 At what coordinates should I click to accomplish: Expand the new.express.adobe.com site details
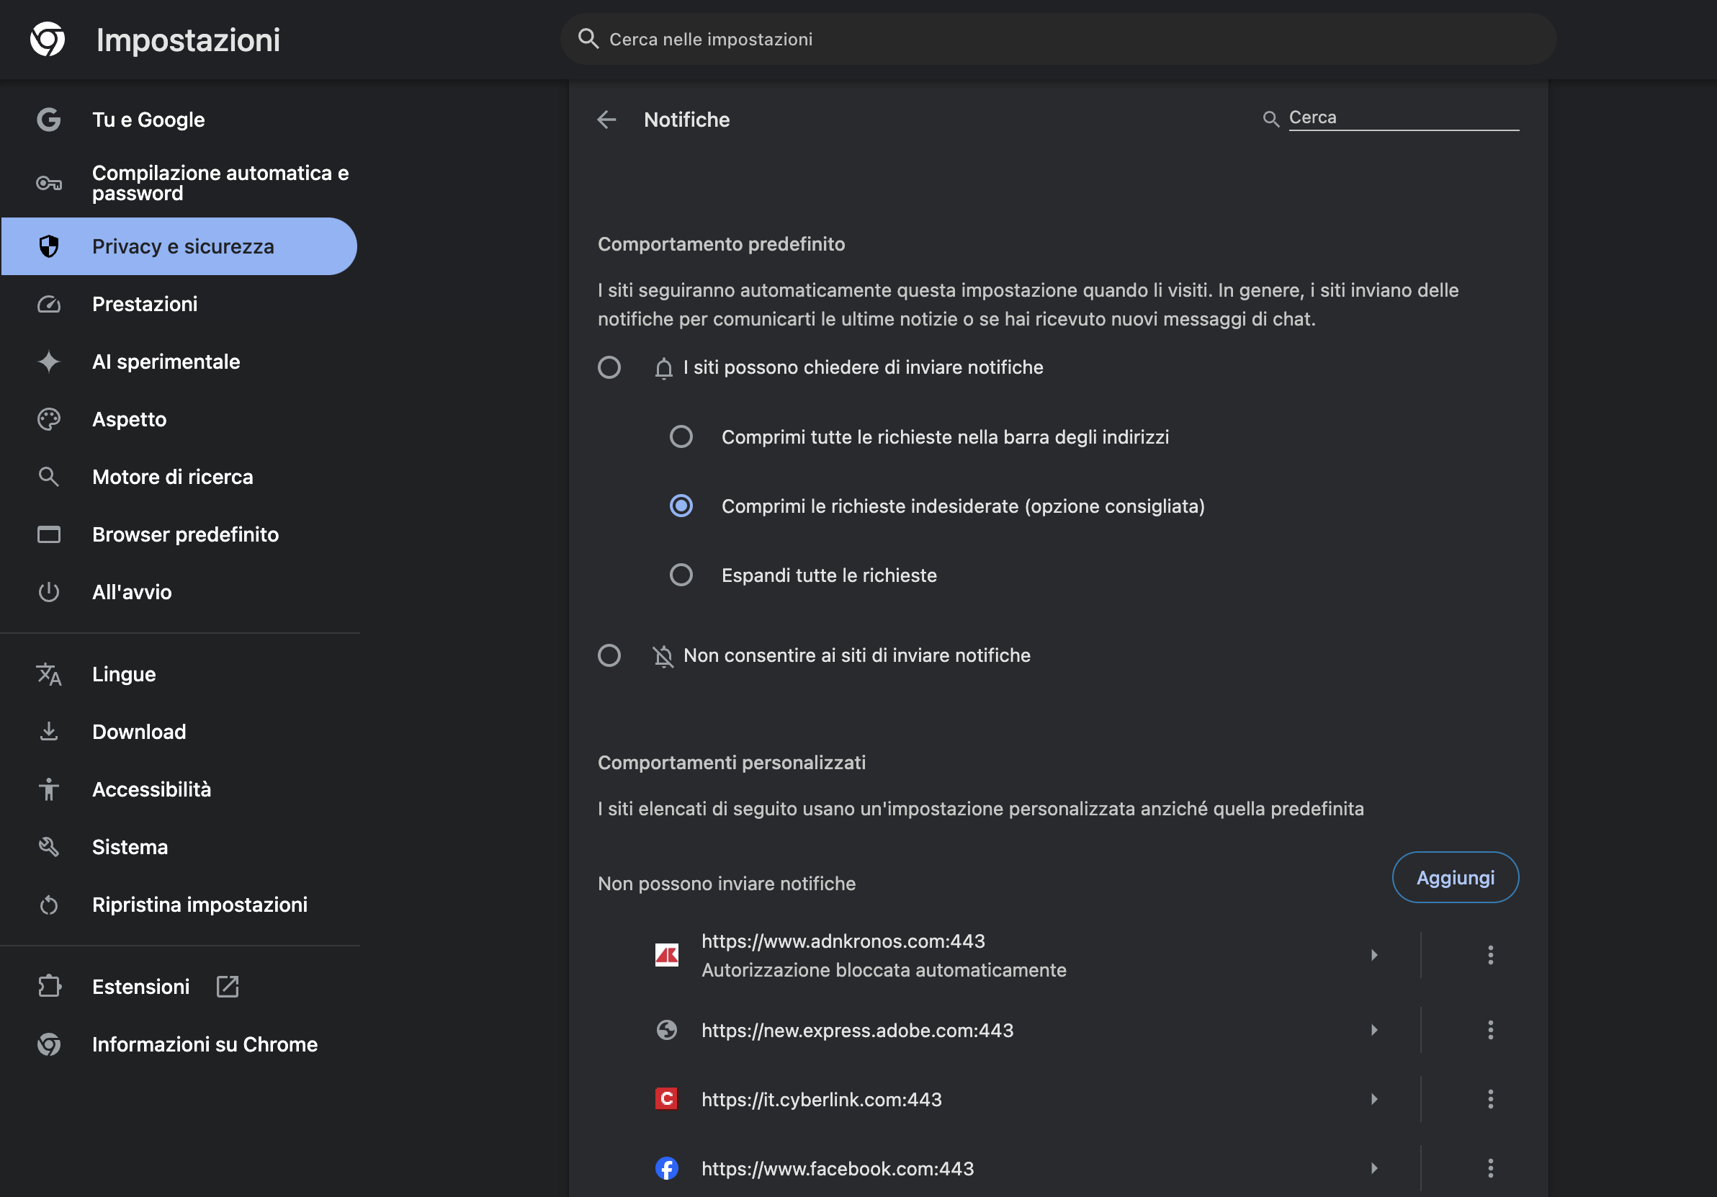(x=1373, y=1029)
